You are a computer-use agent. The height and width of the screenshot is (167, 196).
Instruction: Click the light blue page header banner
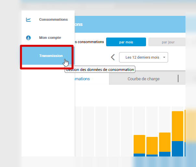click(x=130, y=24)
